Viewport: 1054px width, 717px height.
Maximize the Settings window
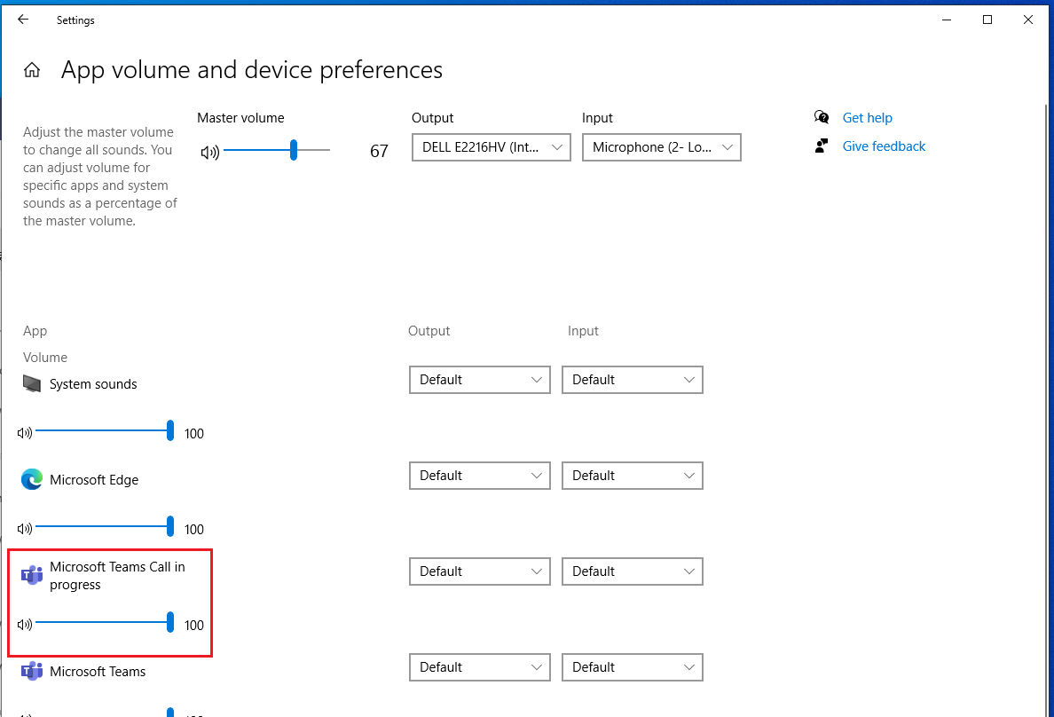pyautogui.click(x=987, y=20)
